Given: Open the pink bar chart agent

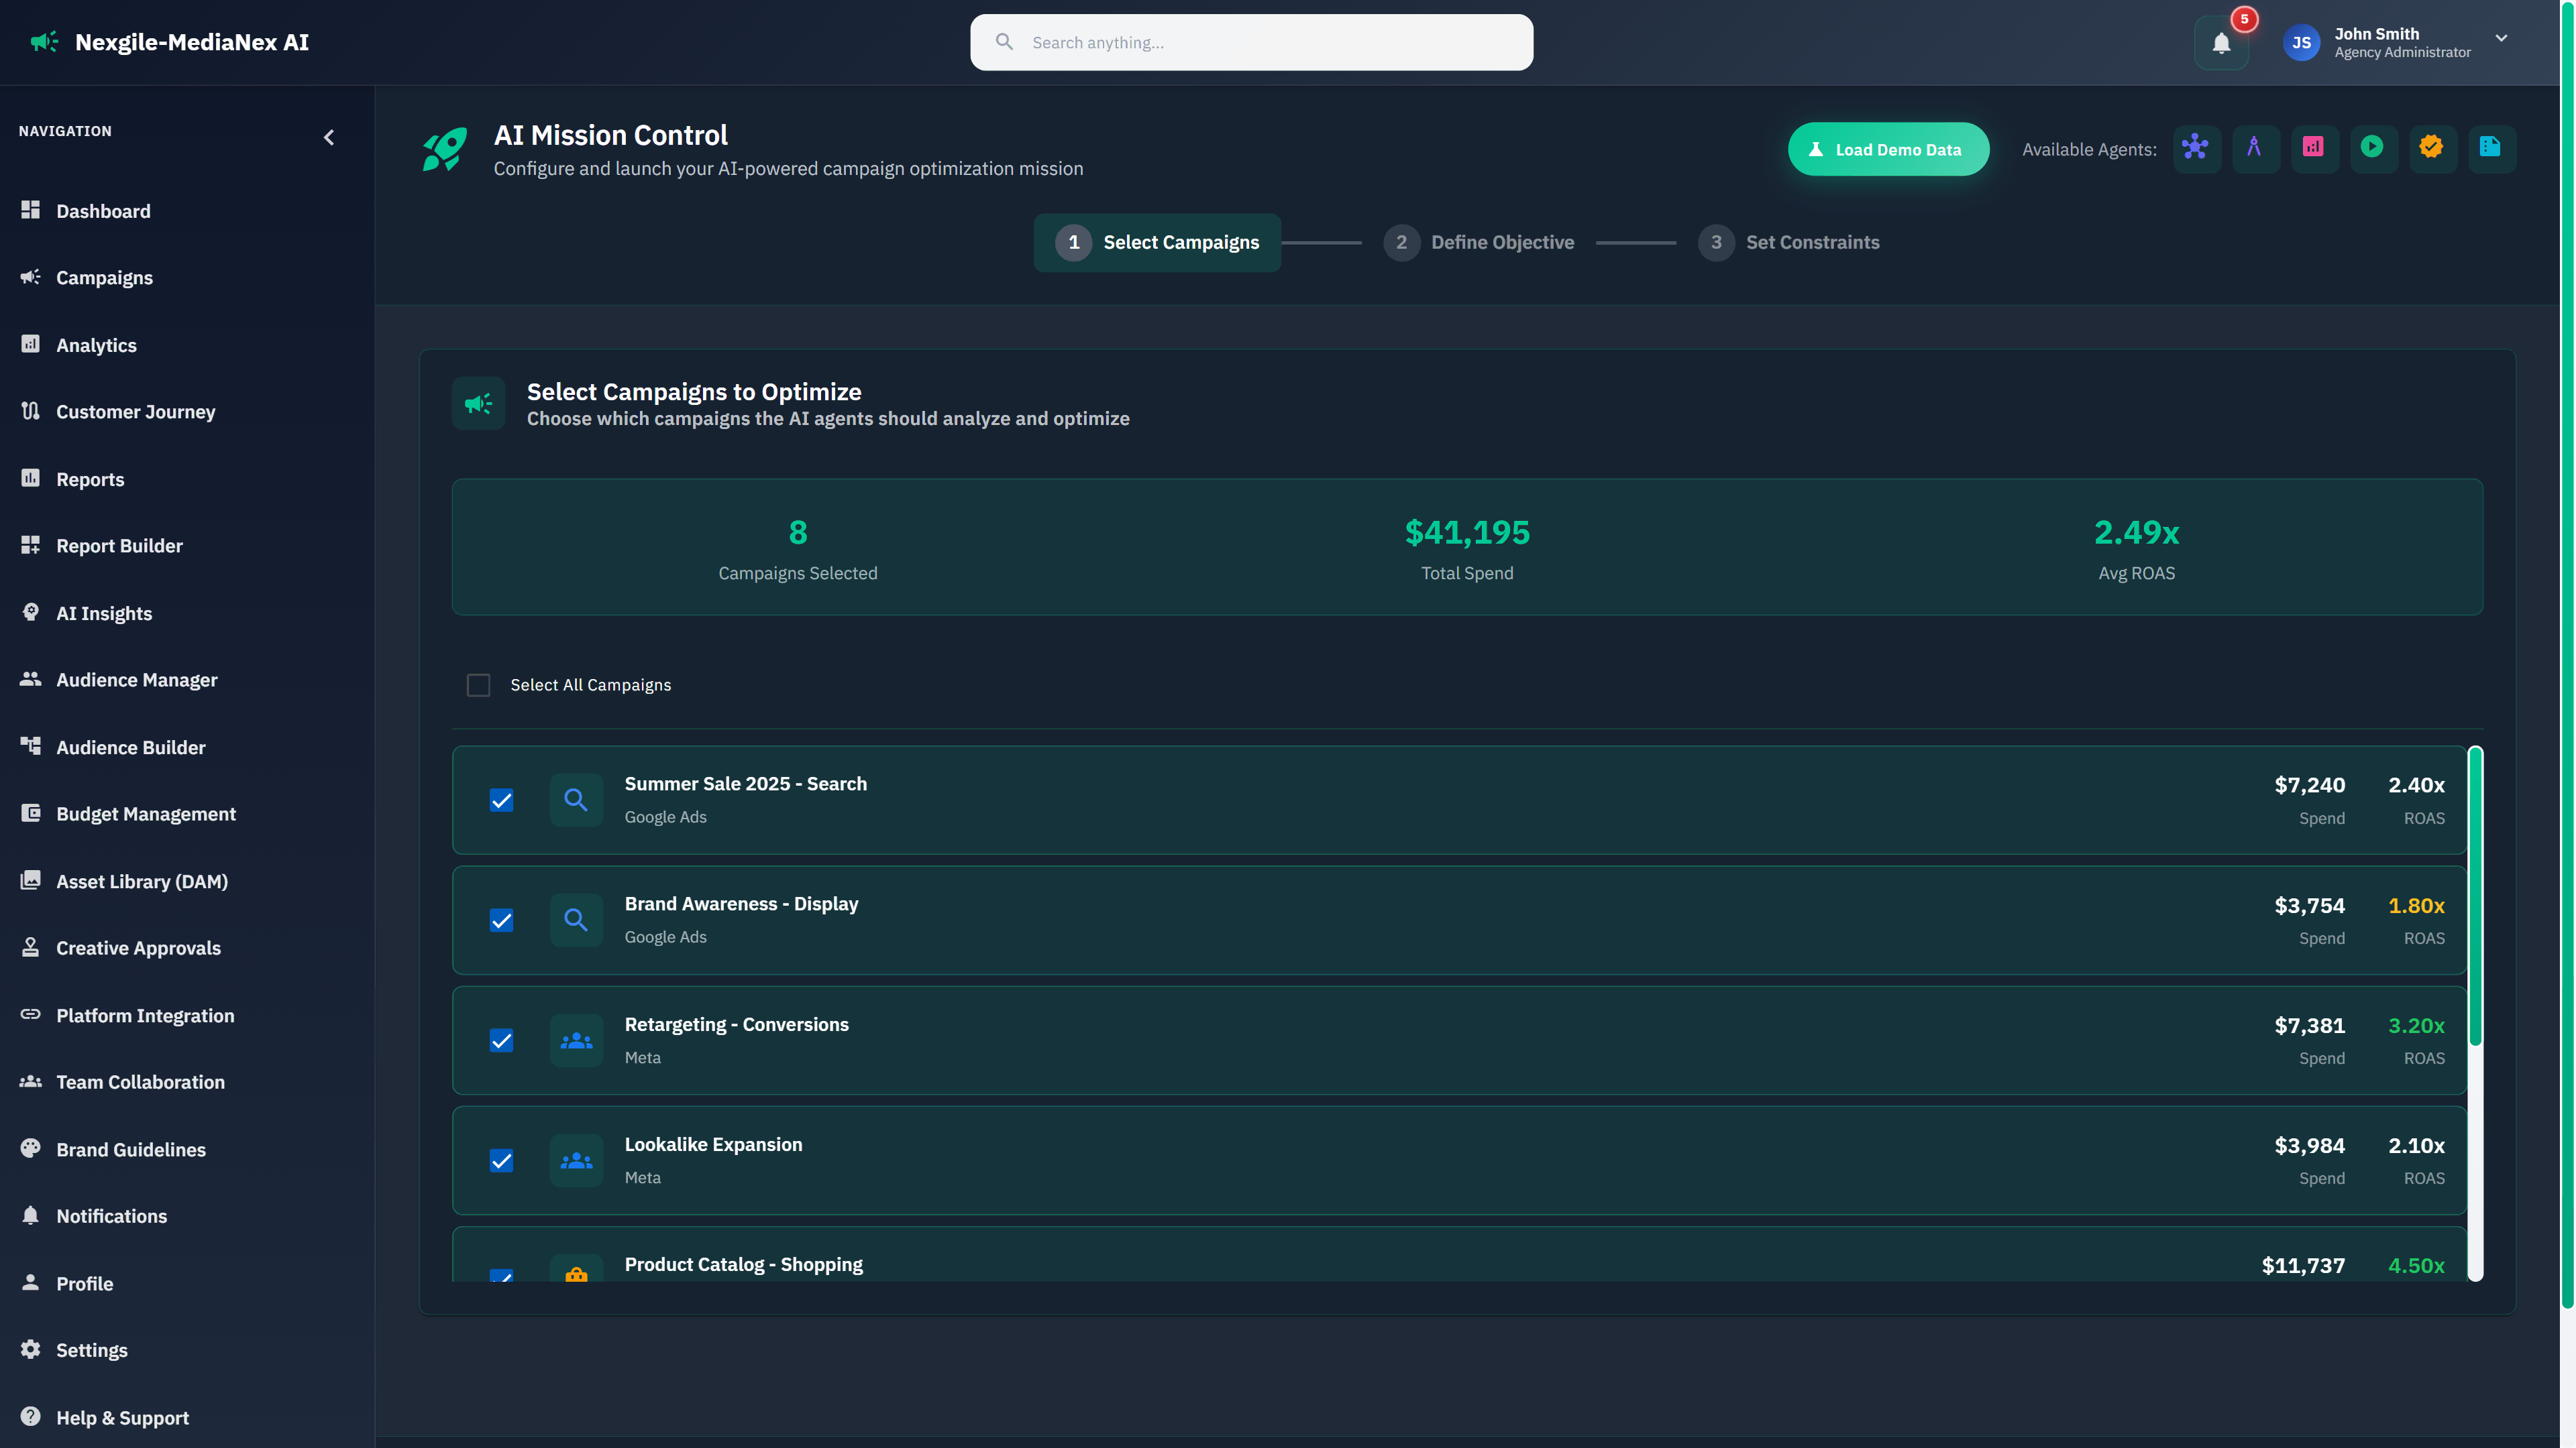Looking at the screenshot, I should [2315, 148].
